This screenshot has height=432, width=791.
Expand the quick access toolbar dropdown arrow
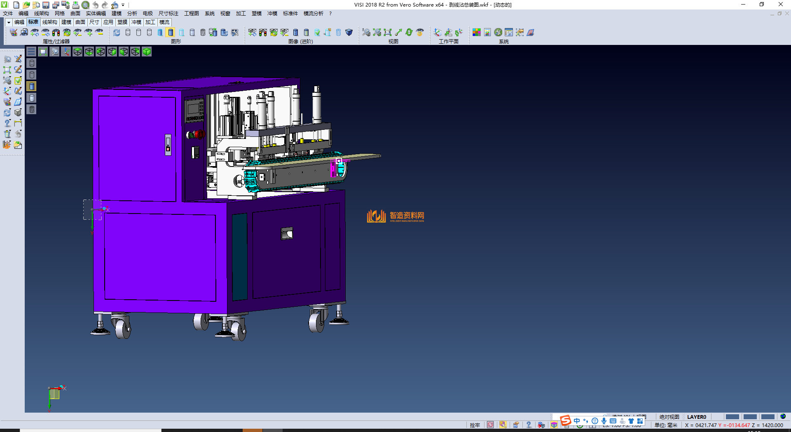click(x=123, y=5)
